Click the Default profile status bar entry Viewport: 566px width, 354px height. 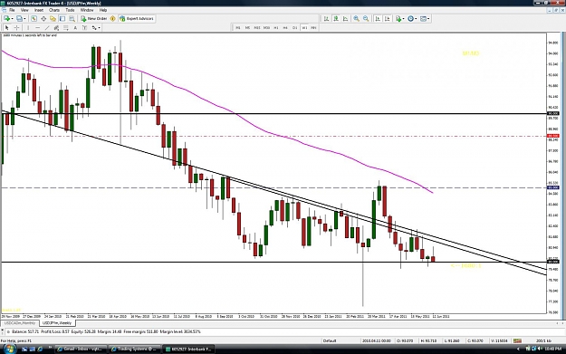[x=330, y=340]
